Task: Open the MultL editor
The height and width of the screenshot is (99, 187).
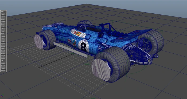Action: 3,49
